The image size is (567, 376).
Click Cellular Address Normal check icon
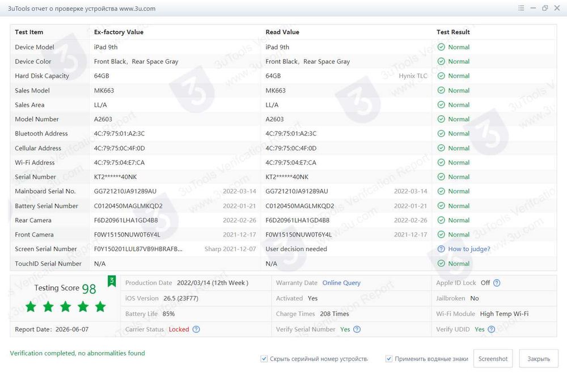click(x=441, y=148)
